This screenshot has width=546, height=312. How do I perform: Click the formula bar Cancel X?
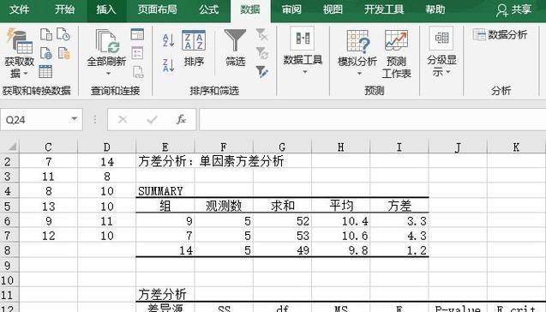tap(123, 120)
